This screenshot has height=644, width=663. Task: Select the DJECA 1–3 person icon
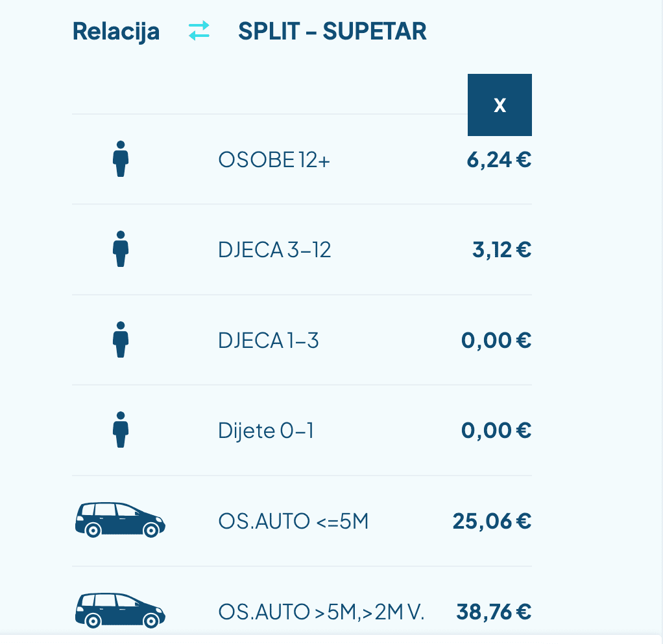[121, 339]
